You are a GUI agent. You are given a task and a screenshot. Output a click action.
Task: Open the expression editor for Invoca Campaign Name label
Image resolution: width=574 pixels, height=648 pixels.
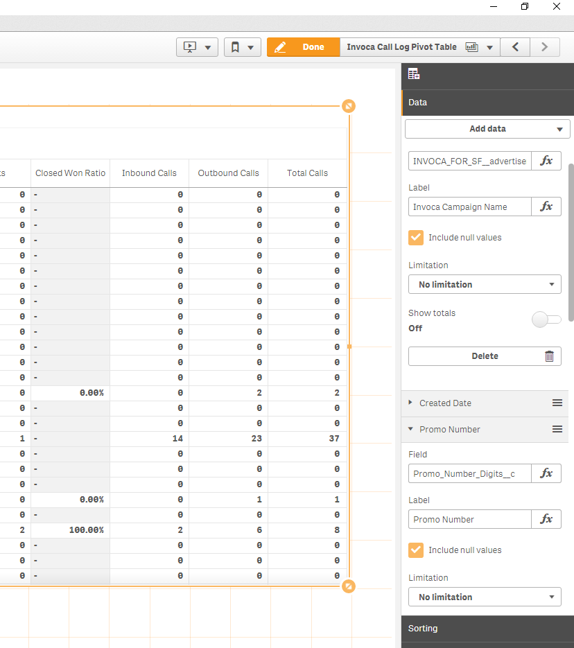[546, 207]
